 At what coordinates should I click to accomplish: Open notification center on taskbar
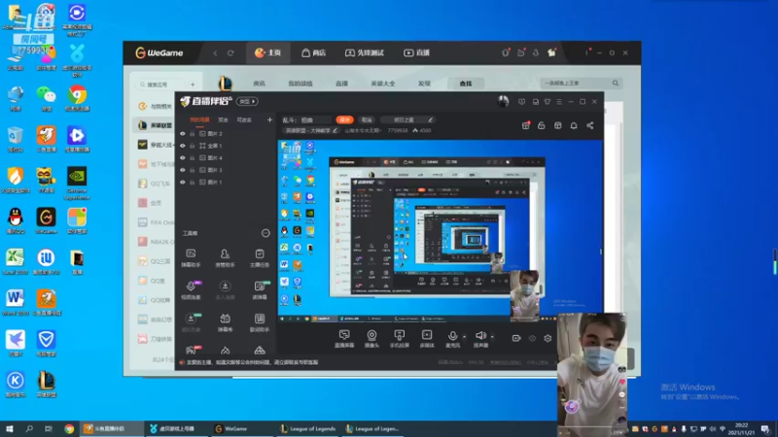[765, 428]
